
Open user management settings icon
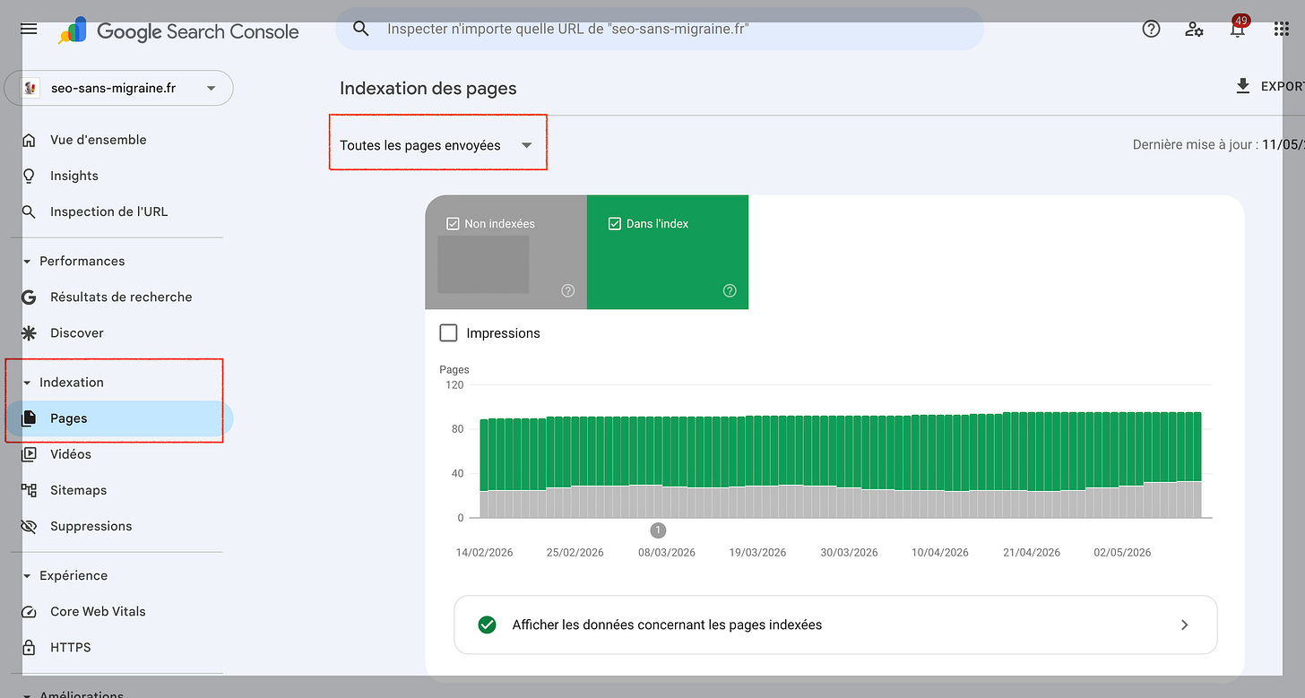click(x=1194, y=29)
